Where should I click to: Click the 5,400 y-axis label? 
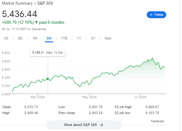pyautogui.click(x=6, y=69)
